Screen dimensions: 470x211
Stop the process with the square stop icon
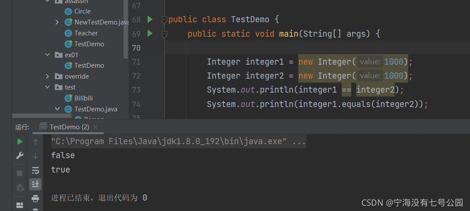click(20, 173)
